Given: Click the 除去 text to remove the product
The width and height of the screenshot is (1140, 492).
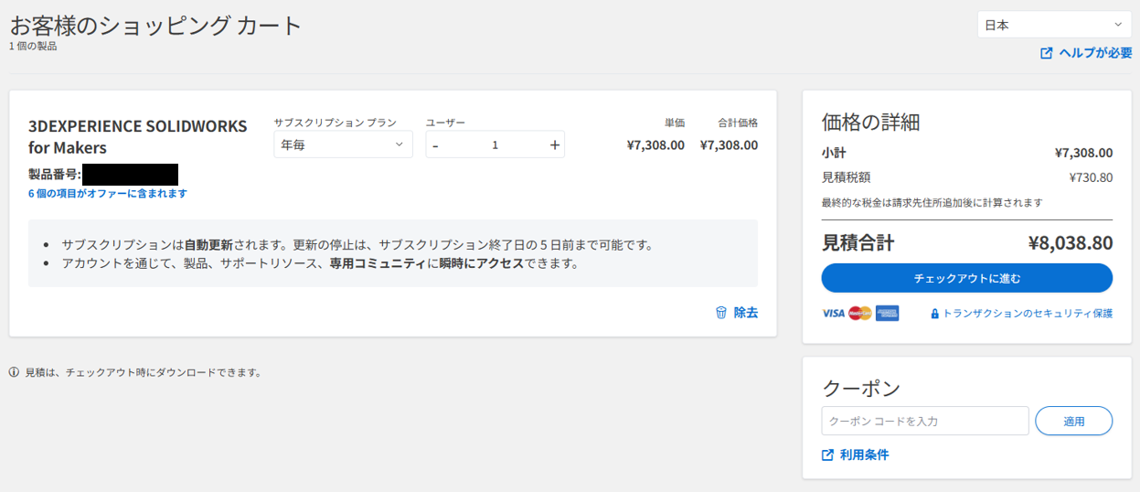Looking at the screenshot, I should [x=746, y=313].
